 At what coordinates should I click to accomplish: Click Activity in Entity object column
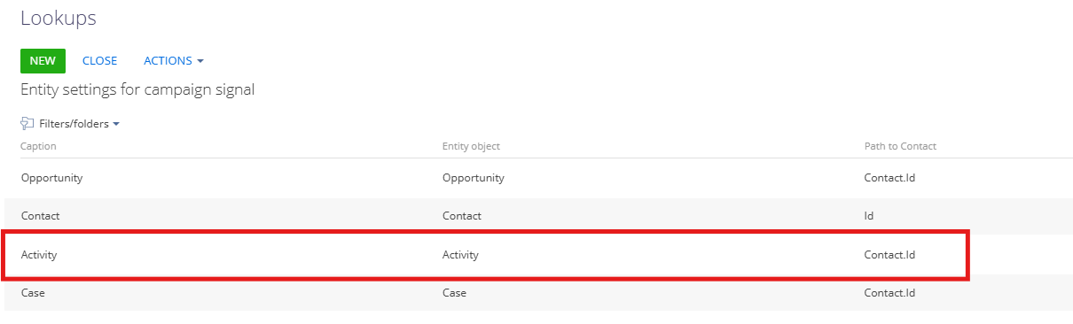point(460,255)
